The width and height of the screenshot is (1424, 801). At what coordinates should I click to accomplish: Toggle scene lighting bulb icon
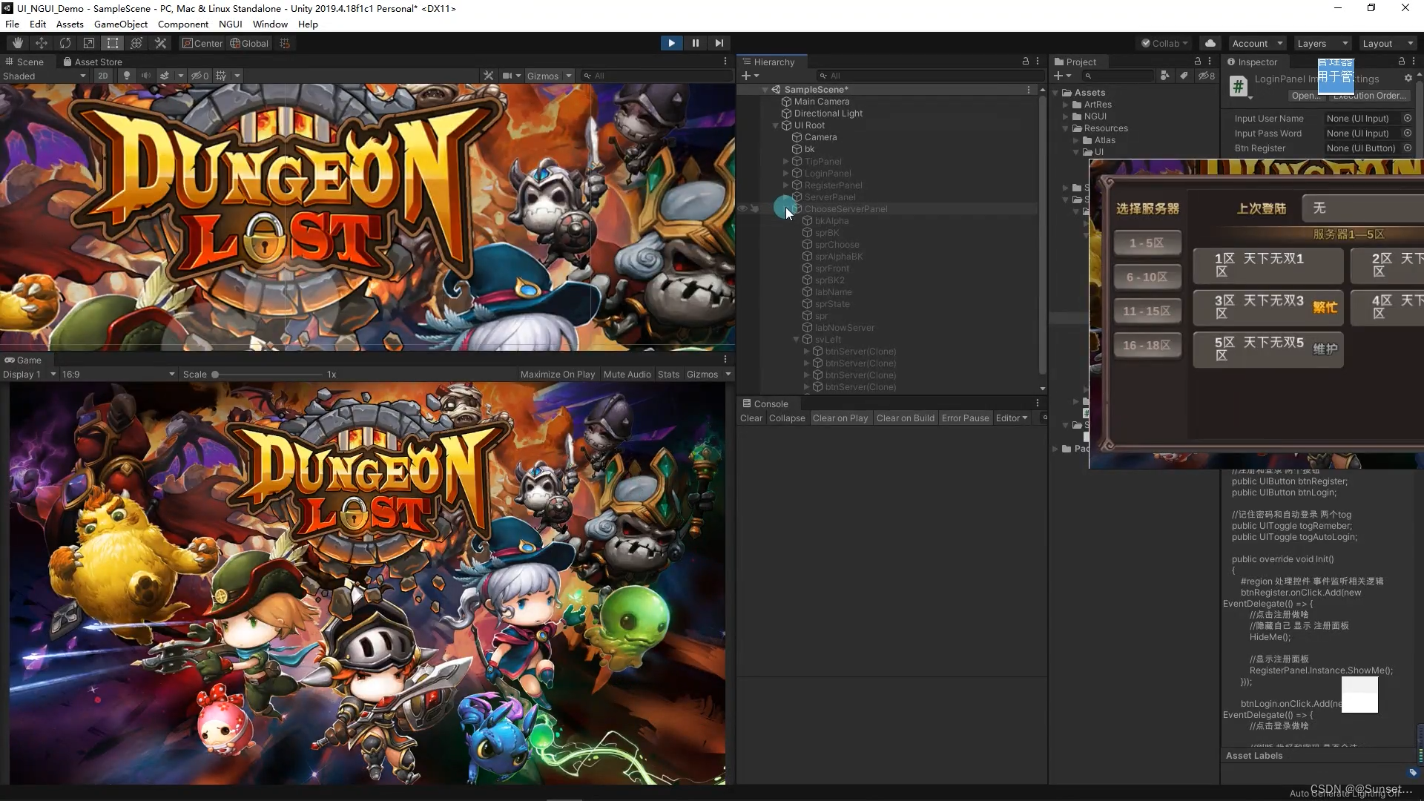[x=127, y=76]
